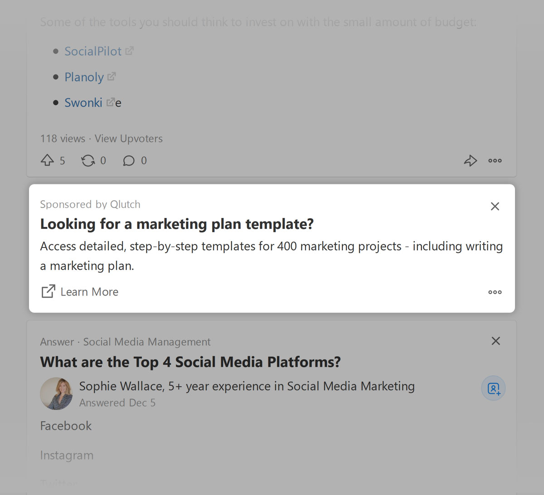Screen dimensions: 544x495
Task: Click the 'Facebook' answer text
Action: tap(66, 426)
